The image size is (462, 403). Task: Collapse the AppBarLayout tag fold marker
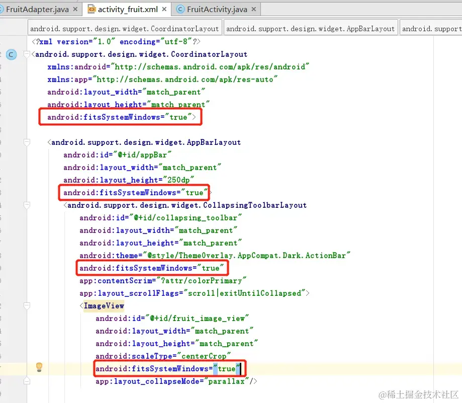[x=27, y=142]
